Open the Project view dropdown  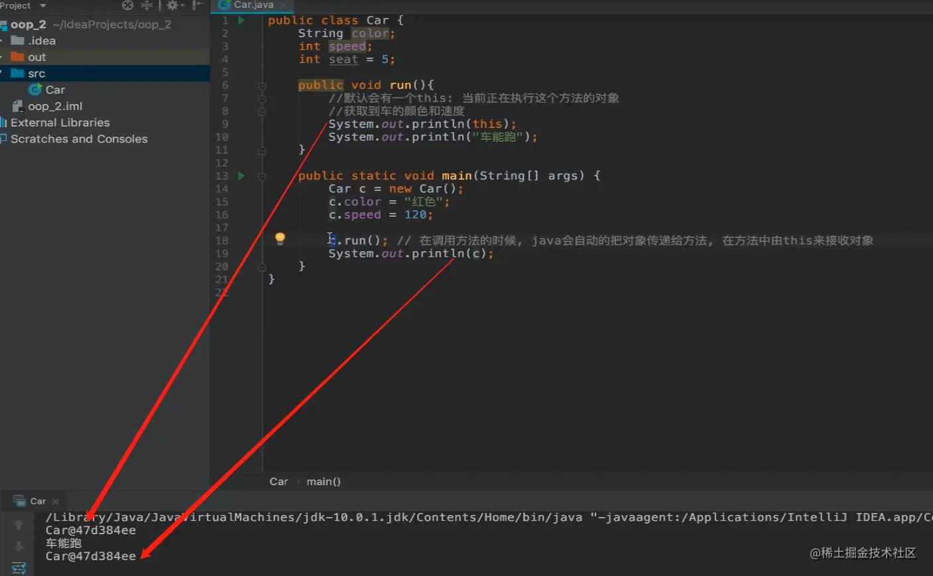coord(43,6)
